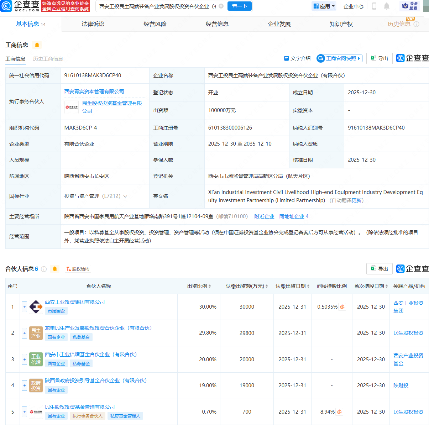Clear the search box with the X icon
Viewport: 429px width, 425px height.
221,6
